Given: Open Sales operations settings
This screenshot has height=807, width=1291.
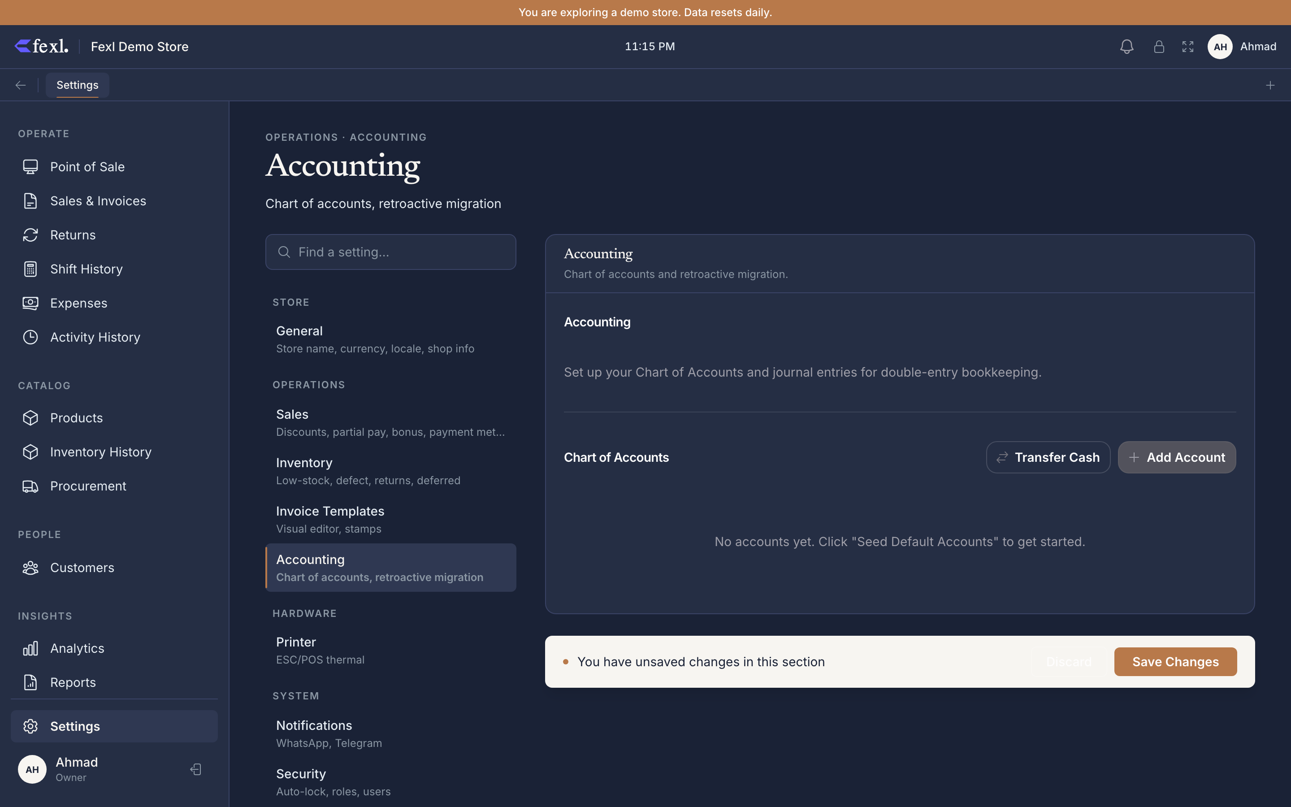Looking at the screenshot, I should pos(390,423).
